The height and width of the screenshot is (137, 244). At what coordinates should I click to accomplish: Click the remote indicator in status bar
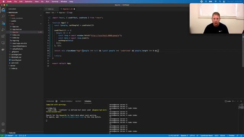click(2, 135)
